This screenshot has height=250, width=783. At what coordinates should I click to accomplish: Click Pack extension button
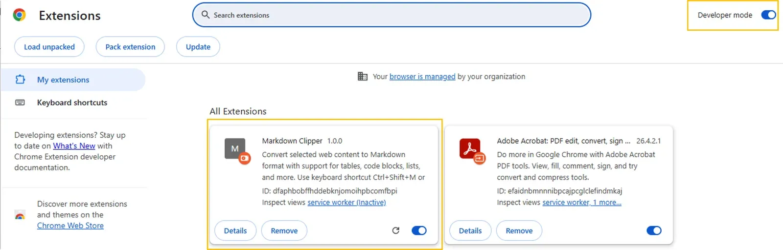click(130, 47)
